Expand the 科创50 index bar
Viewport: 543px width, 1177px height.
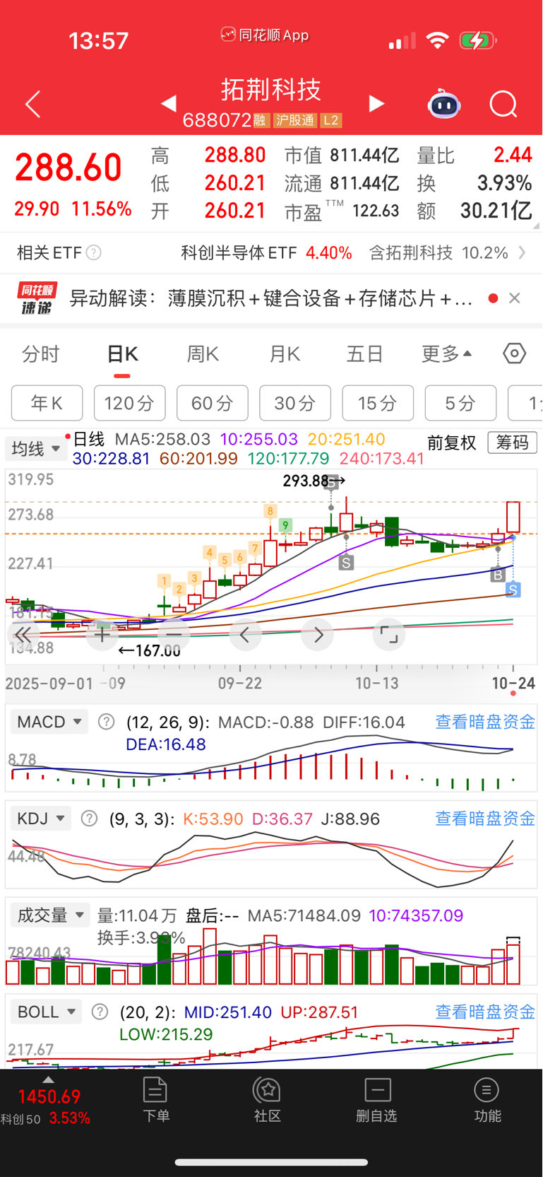(x=47, y=1101)
